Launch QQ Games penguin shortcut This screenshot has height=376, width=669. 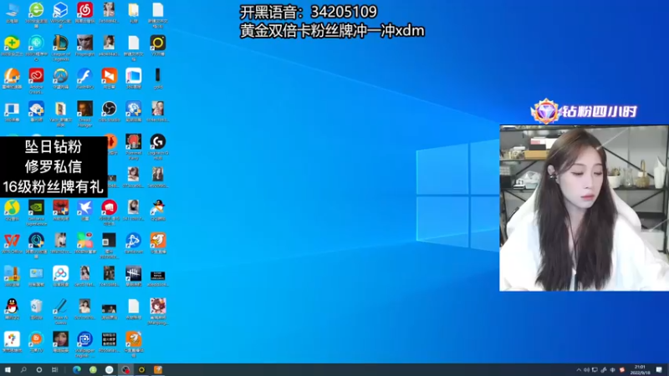tap(158, 211)
